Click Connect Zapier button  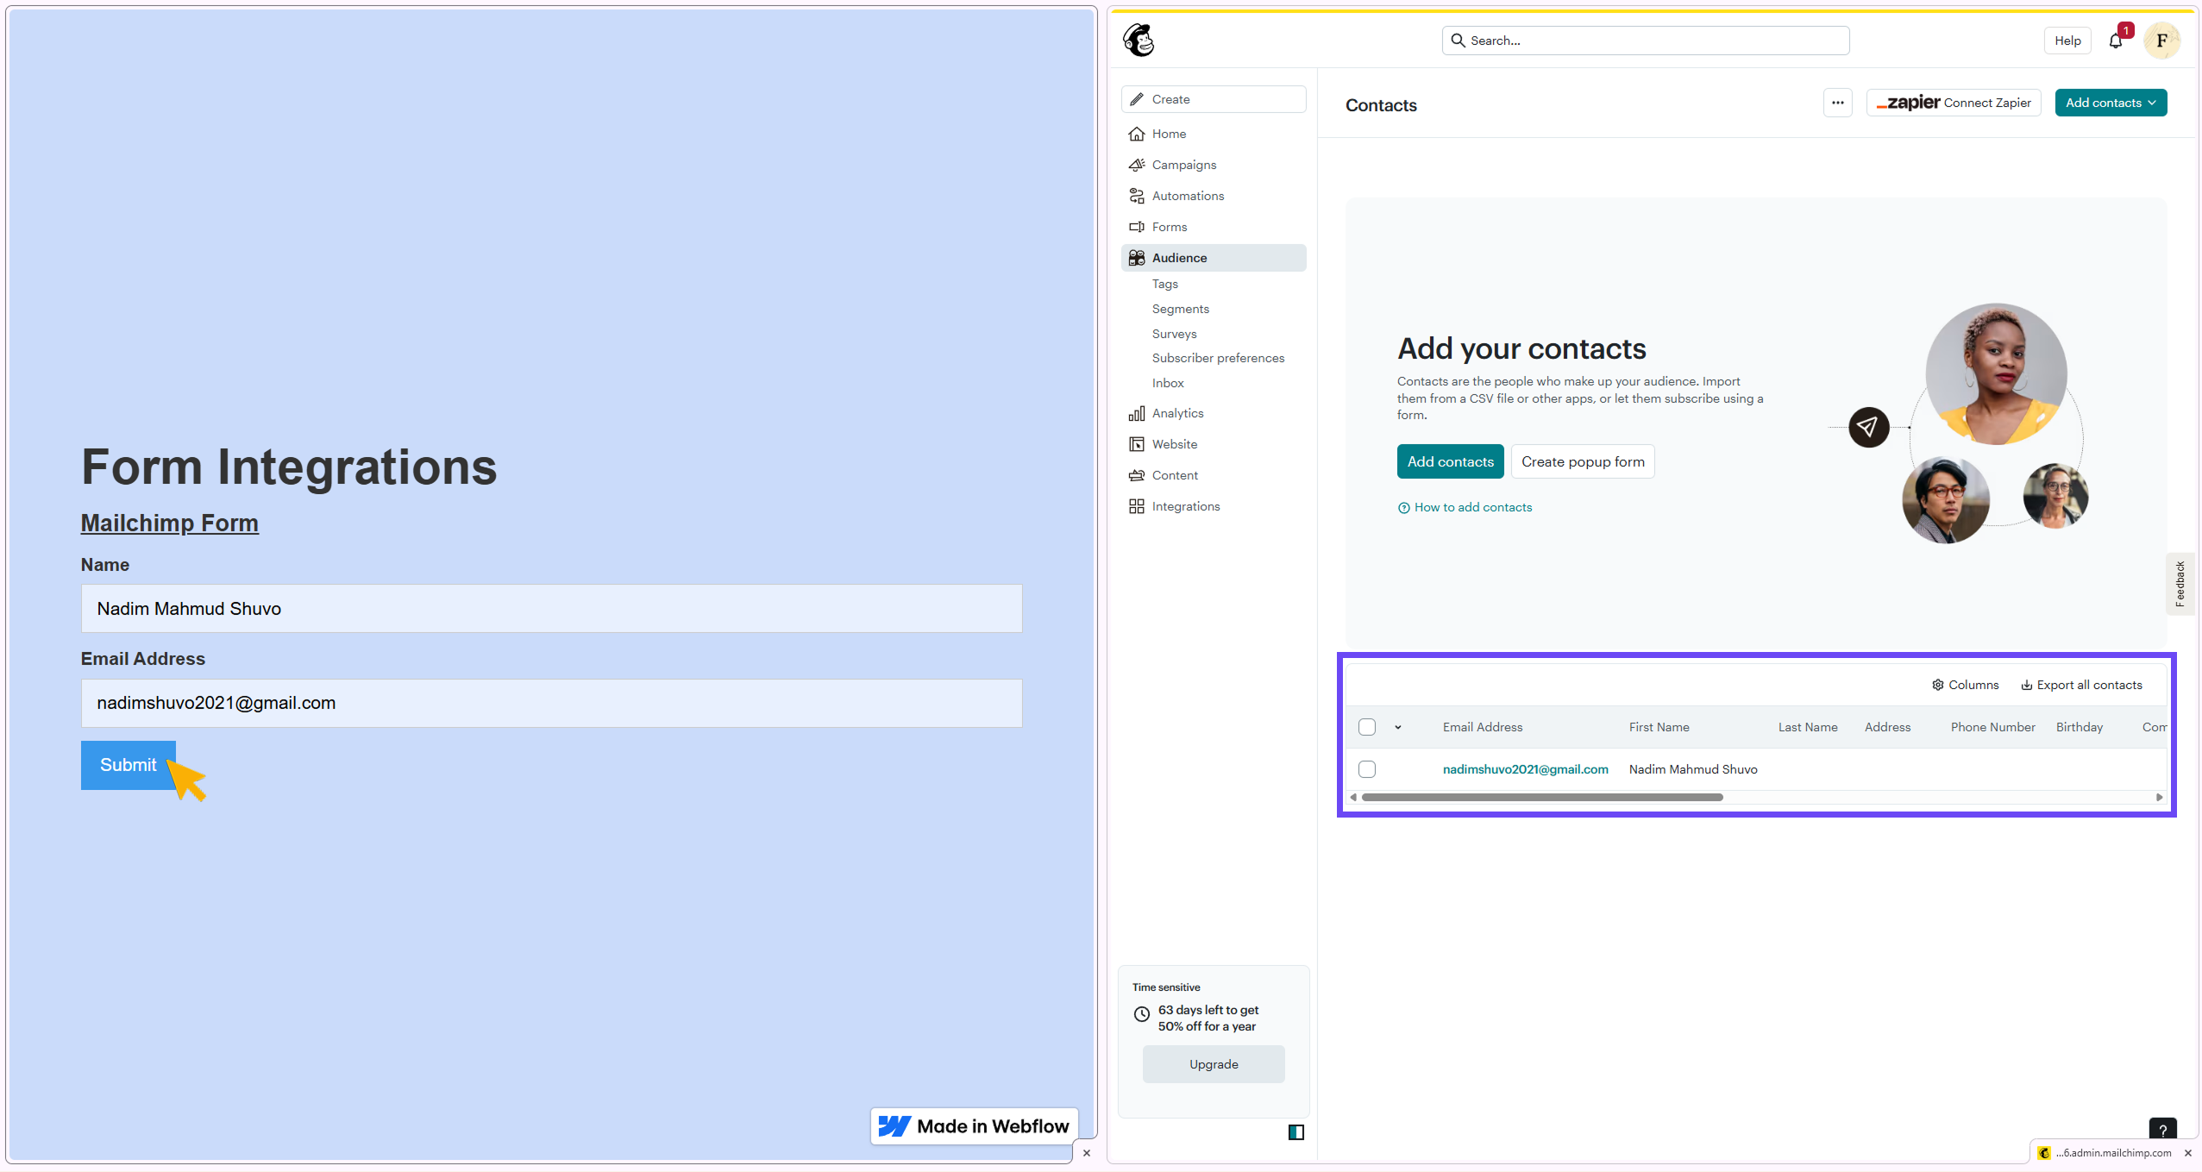[x=1953, y=103]
